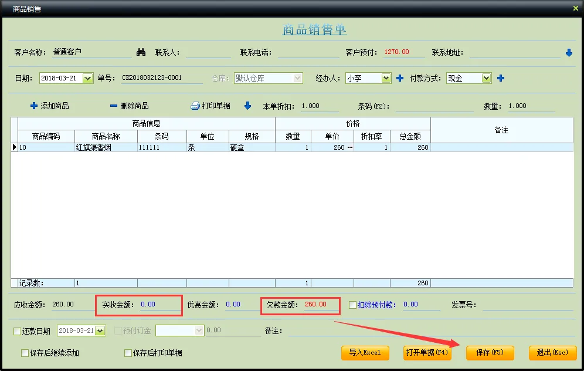This screenshot has width=584, height=371.
Task: Click the 联系人 input field
Action: pyautogui.click(x=209, y=53)
